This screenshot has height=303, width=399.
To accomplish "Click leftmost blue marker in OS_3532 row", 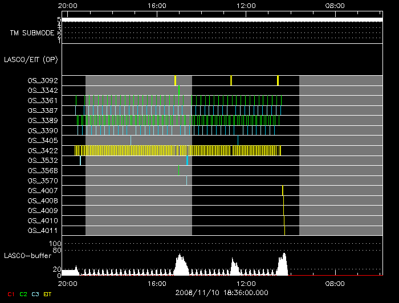I will point(80,161).
